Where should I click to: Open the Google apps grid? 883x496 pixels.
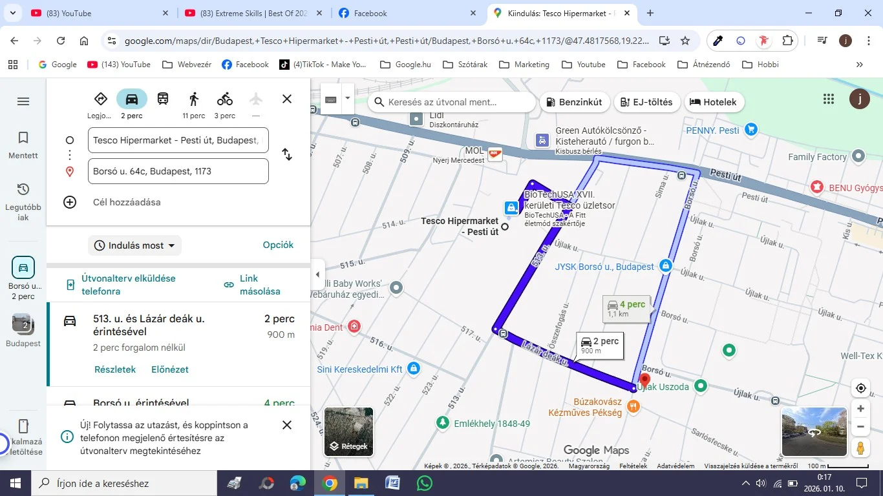click(x=829, y=99)
